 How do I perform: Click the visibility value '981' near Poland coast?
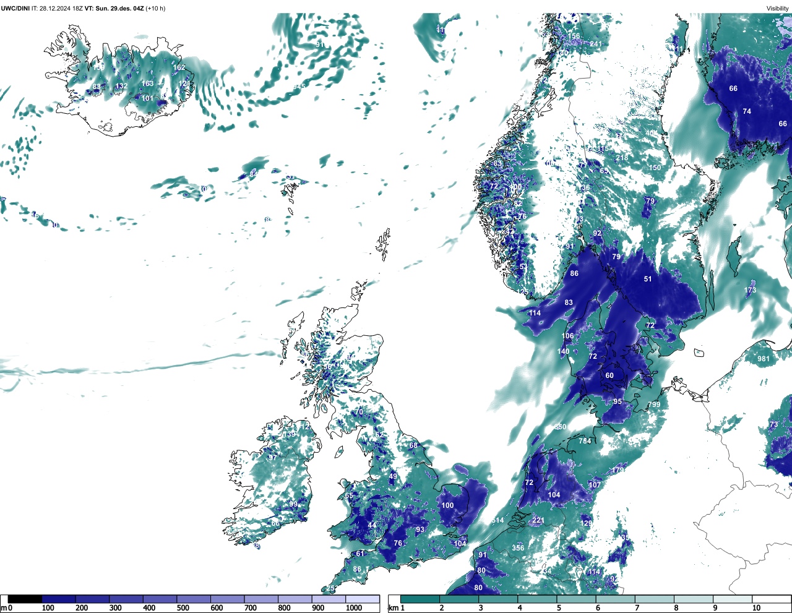[x=764, y=359]
